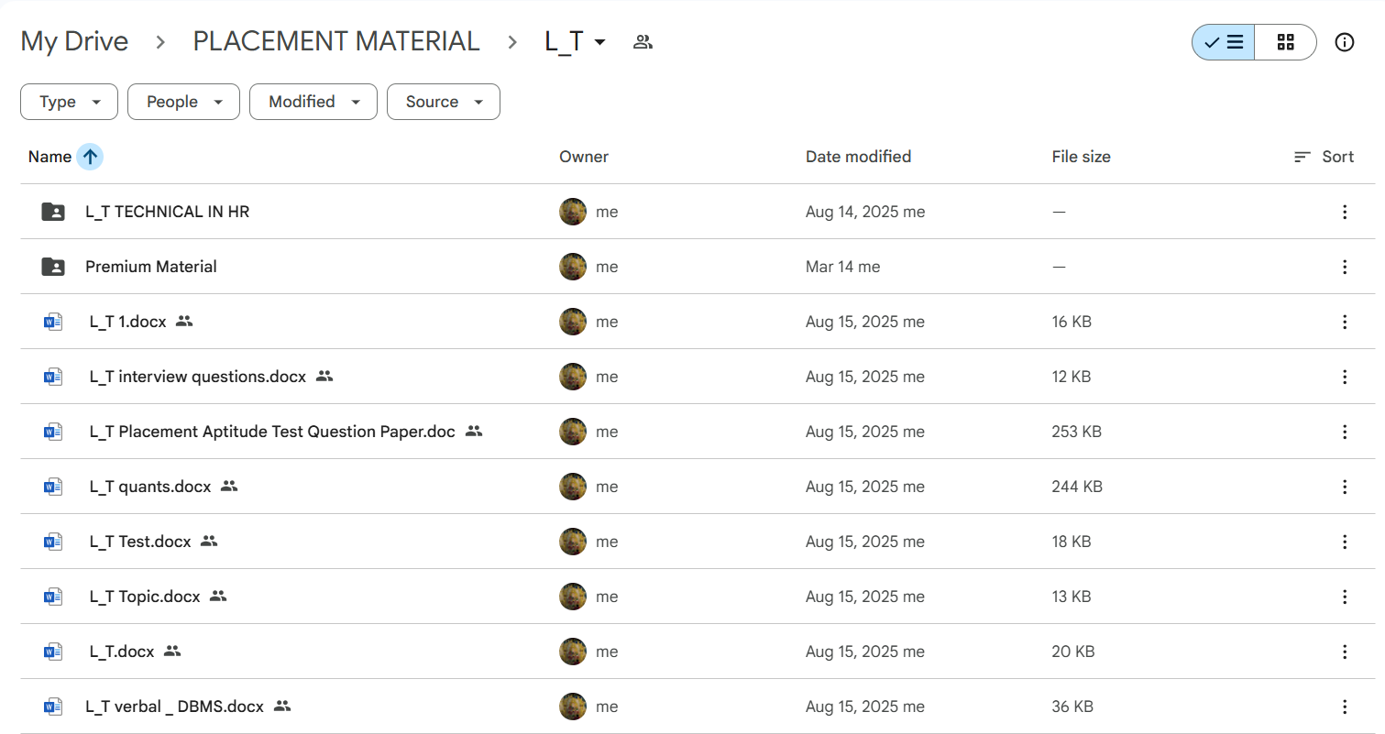
Task: Open More actions menu for L_T TECHNICAL IN HR
Action: (x=1344, y=212)
